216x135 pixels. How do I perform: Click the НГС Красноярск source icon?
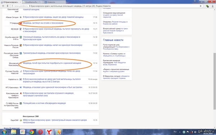(x=21, y=87)
